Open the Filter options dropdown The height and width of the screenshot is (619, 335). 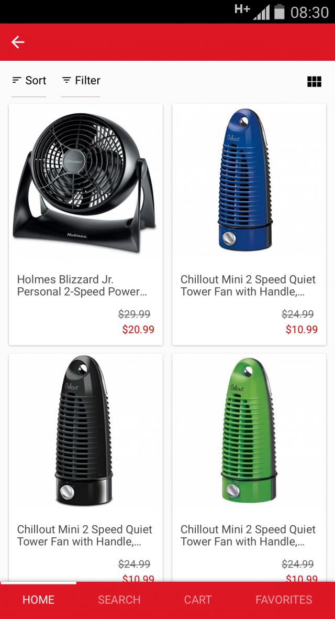click(81, 81)
